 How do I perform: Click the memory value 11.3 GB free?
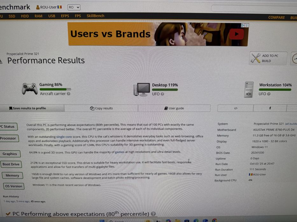[274, 135]
